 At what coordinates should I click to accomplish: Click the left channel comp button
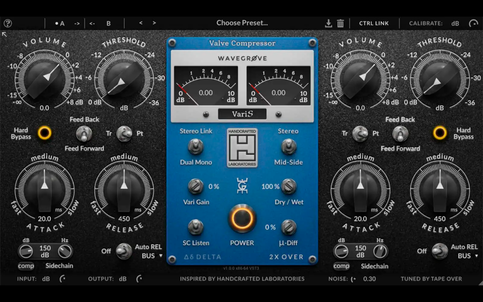click(26, 266)
